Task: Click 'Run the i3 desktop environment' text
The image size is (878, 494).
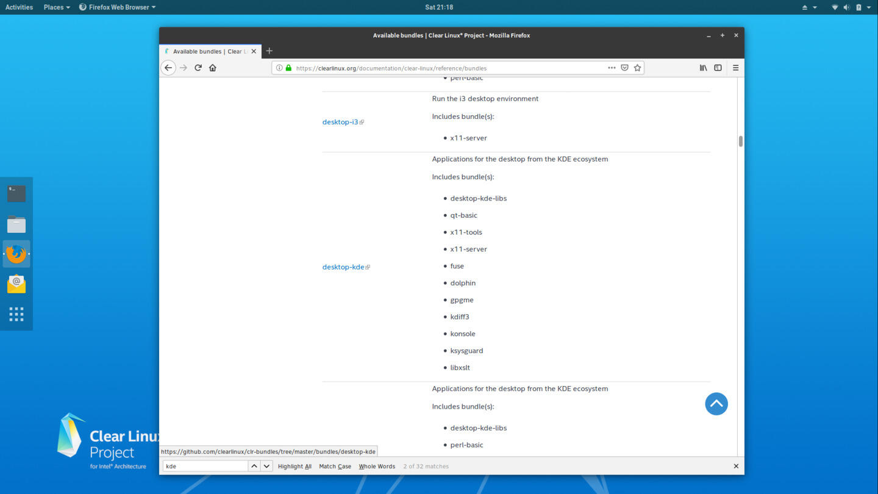Action: coord(485,99)
